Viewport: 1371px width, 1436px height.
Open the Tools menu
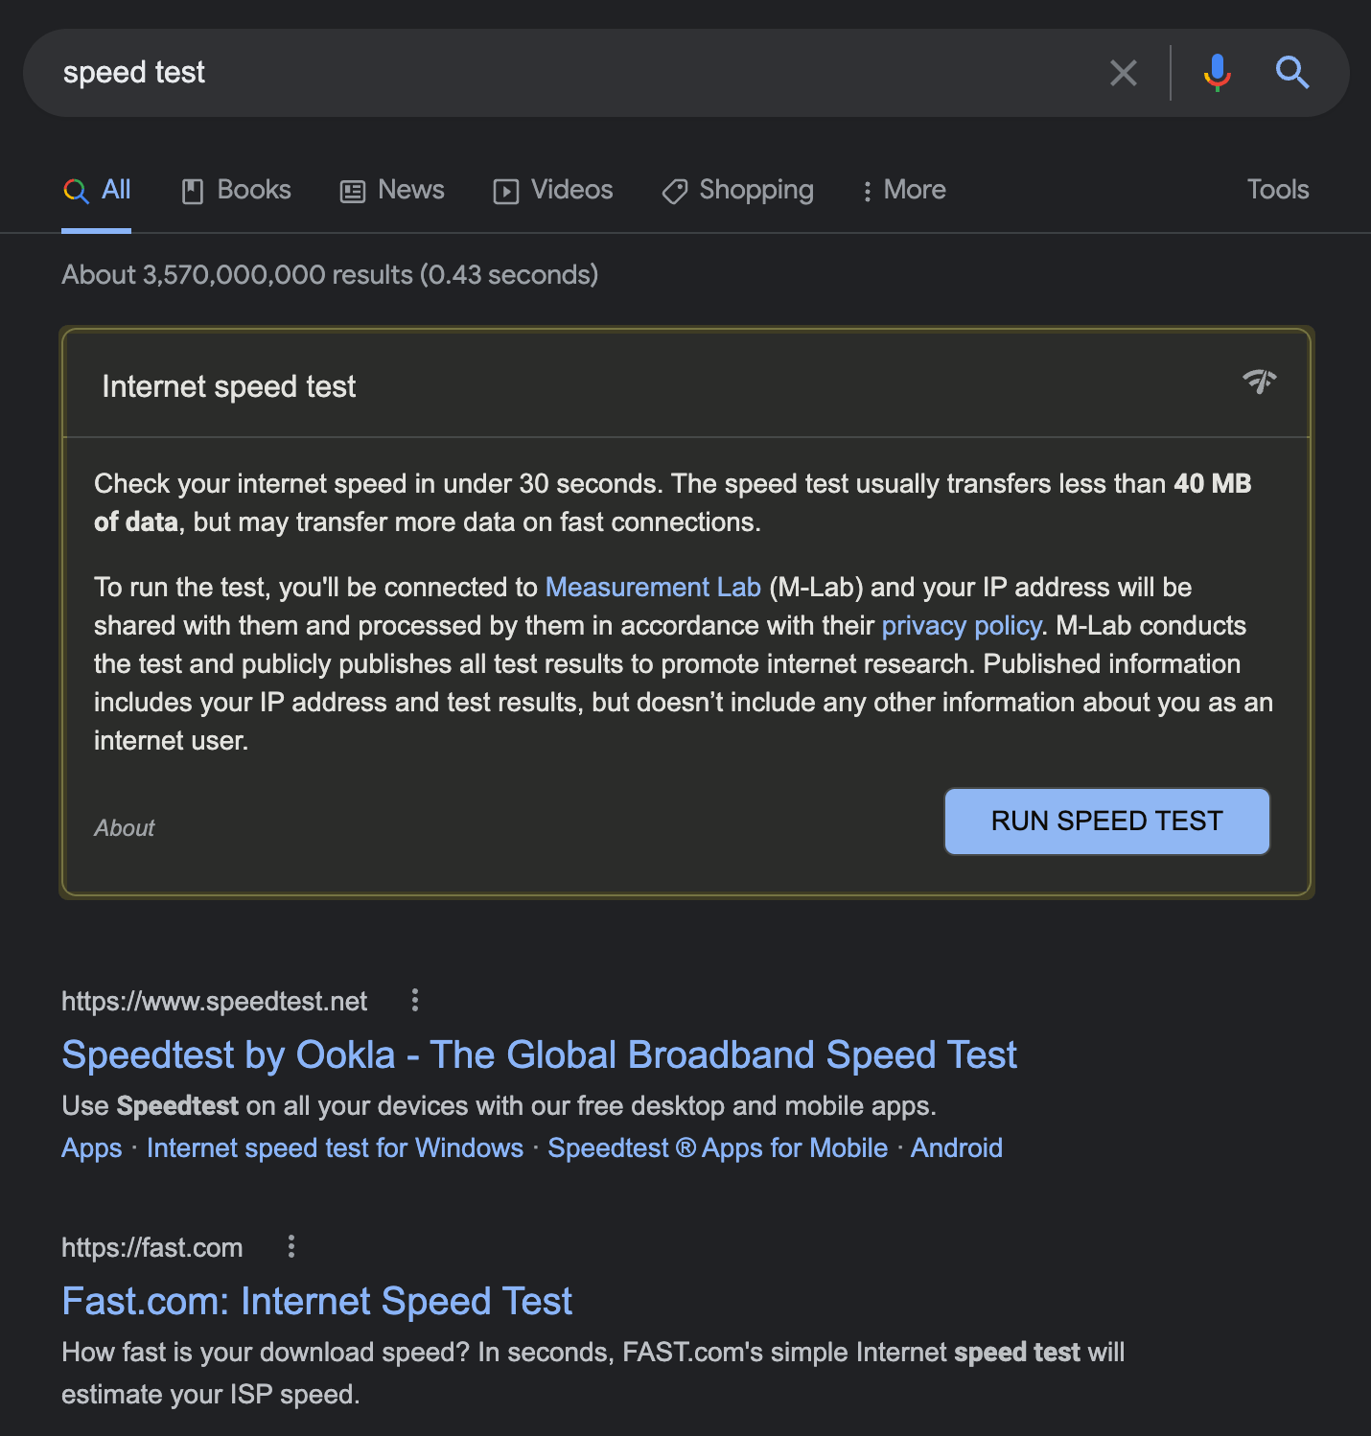click(x=1276, y=189)
